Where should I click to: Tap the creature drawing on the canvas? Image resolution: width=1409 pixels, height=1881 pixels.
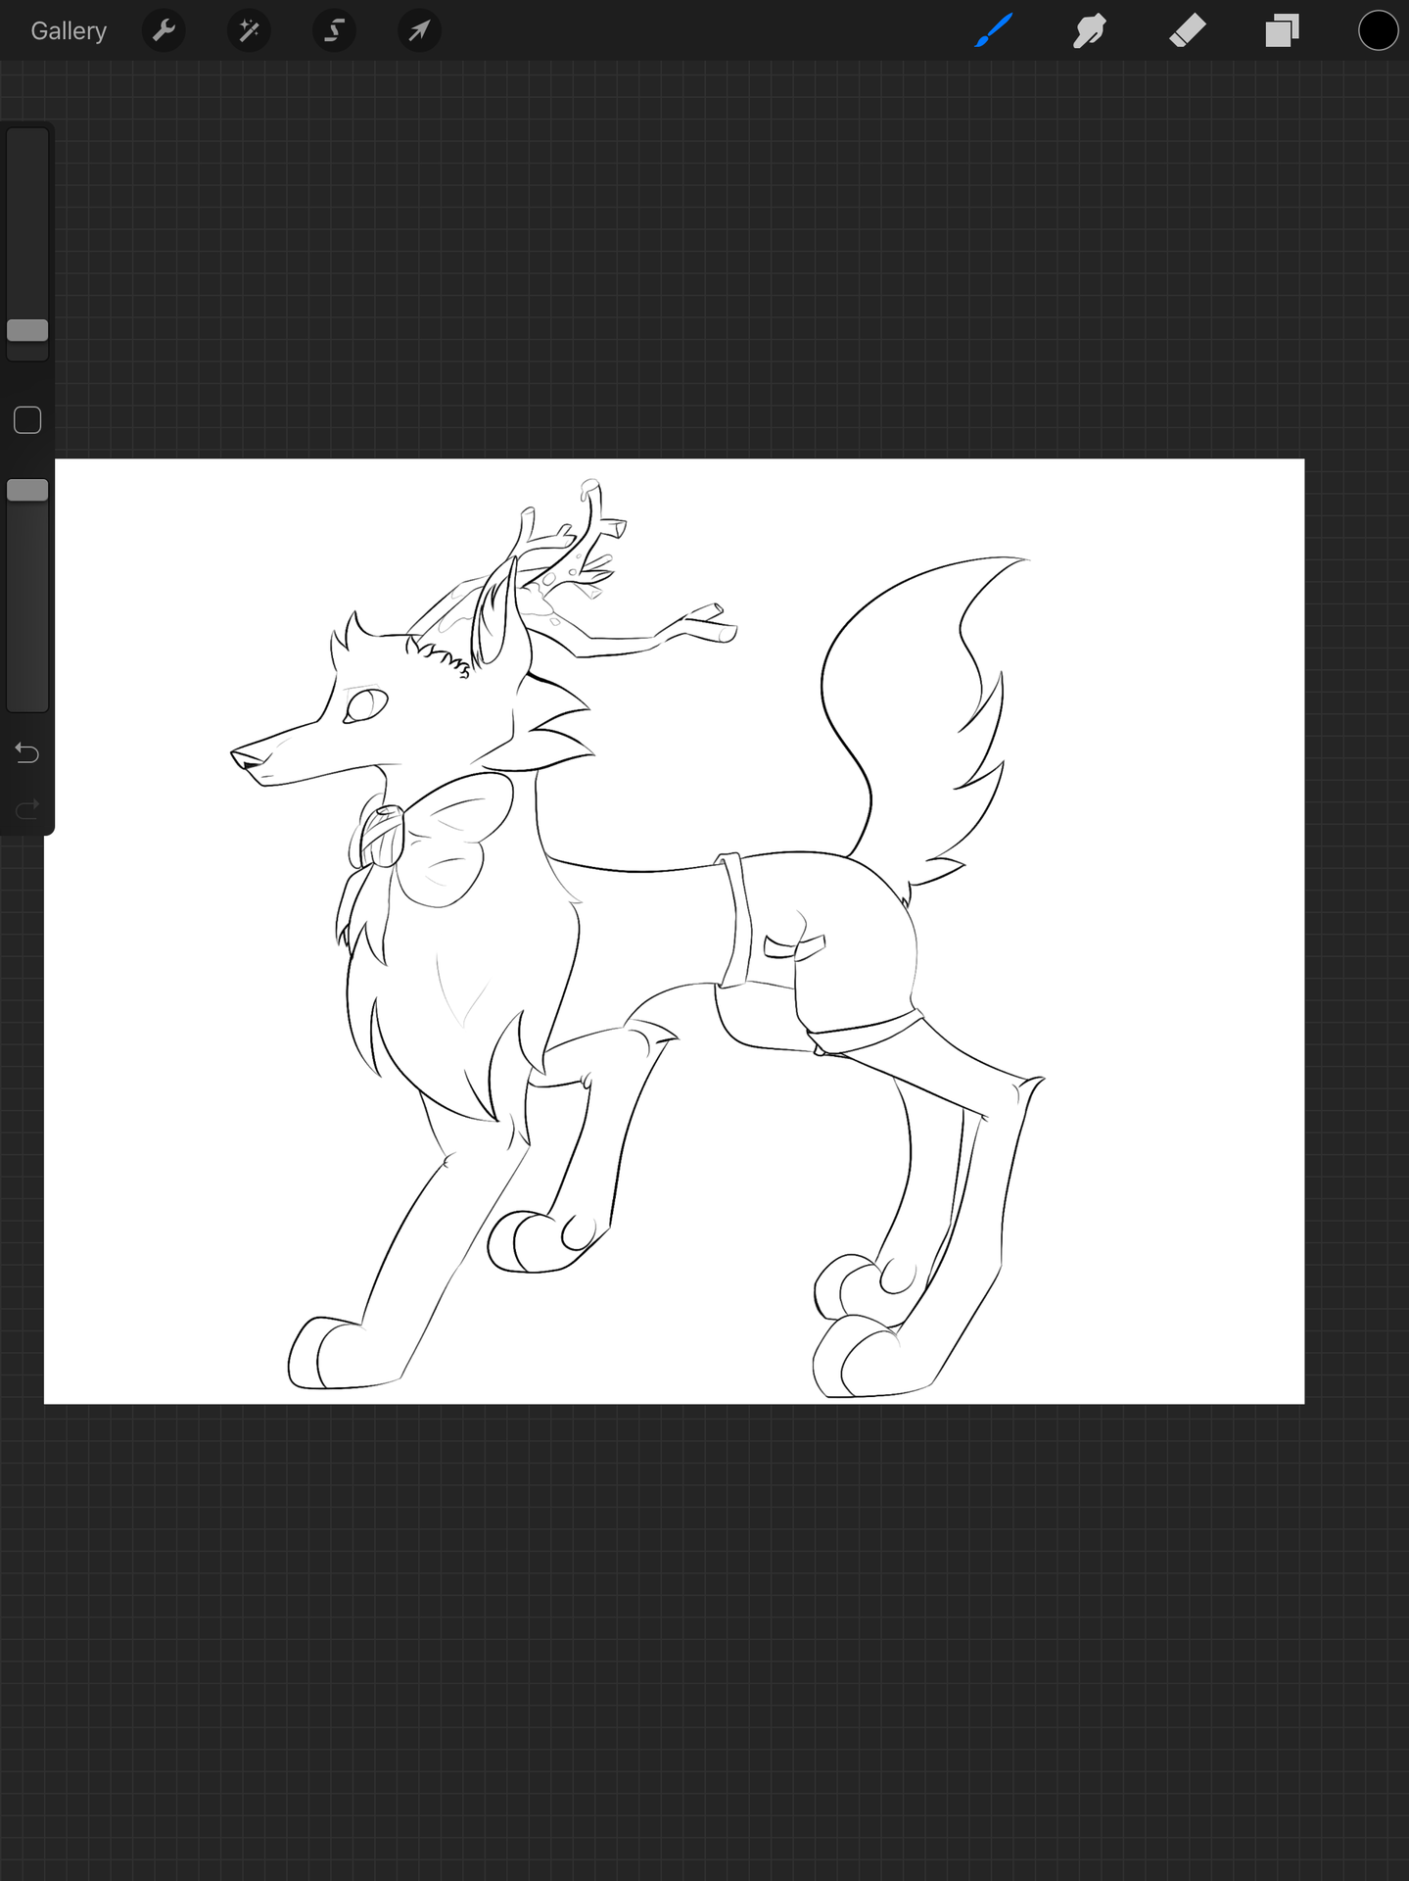[x=636, y=936]
